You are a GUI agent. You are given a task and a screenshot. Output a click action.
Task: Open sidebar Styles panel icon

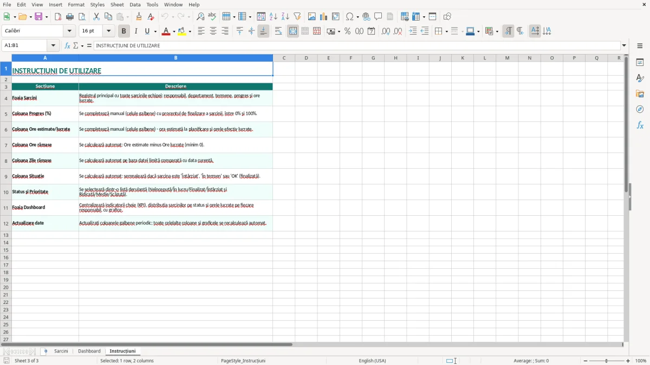(640, 78)
